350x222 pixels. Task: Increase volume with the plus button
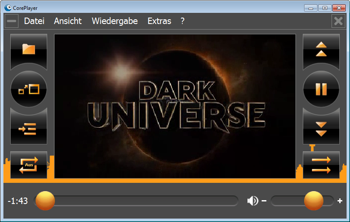tap(340, 201)
